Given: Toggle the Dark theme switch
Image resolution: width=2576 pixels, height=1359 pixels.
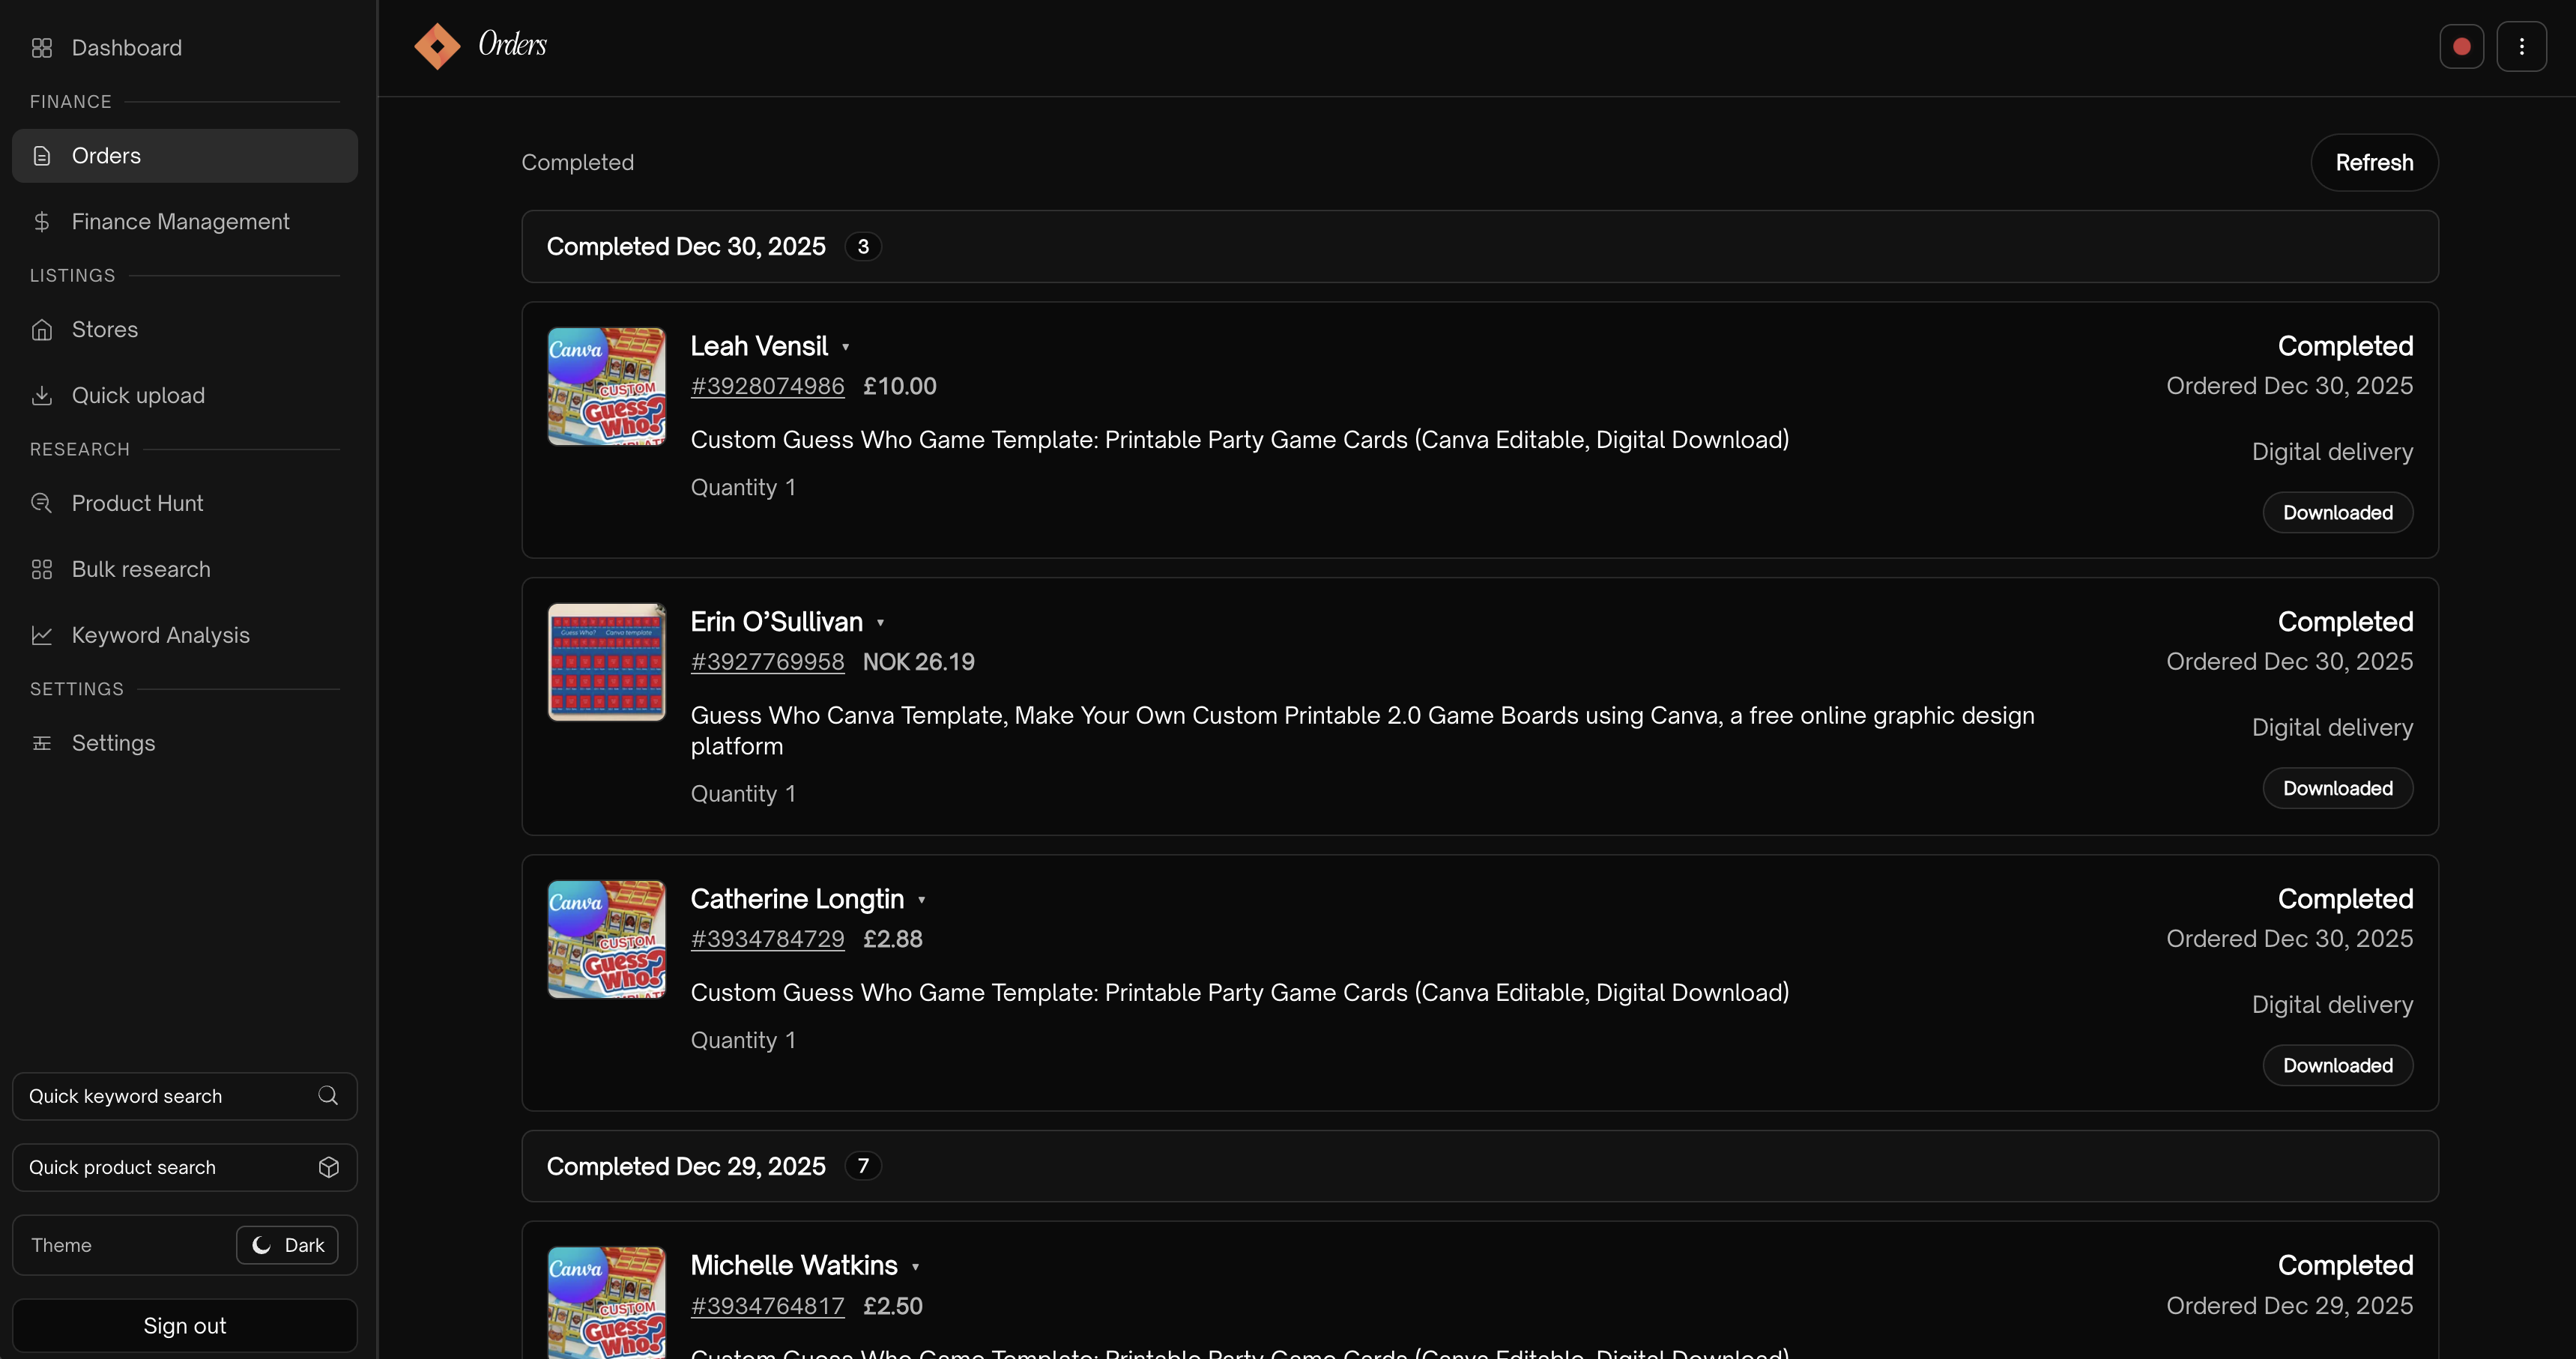Looking at the screenshot, I should coord(287,1245).
